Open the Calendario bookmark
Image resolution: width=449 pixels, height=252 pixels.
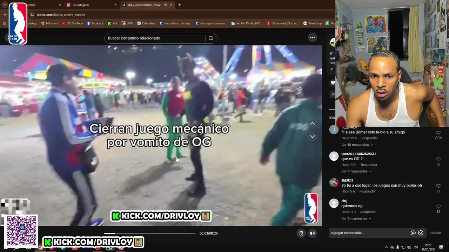click(146, 23)
